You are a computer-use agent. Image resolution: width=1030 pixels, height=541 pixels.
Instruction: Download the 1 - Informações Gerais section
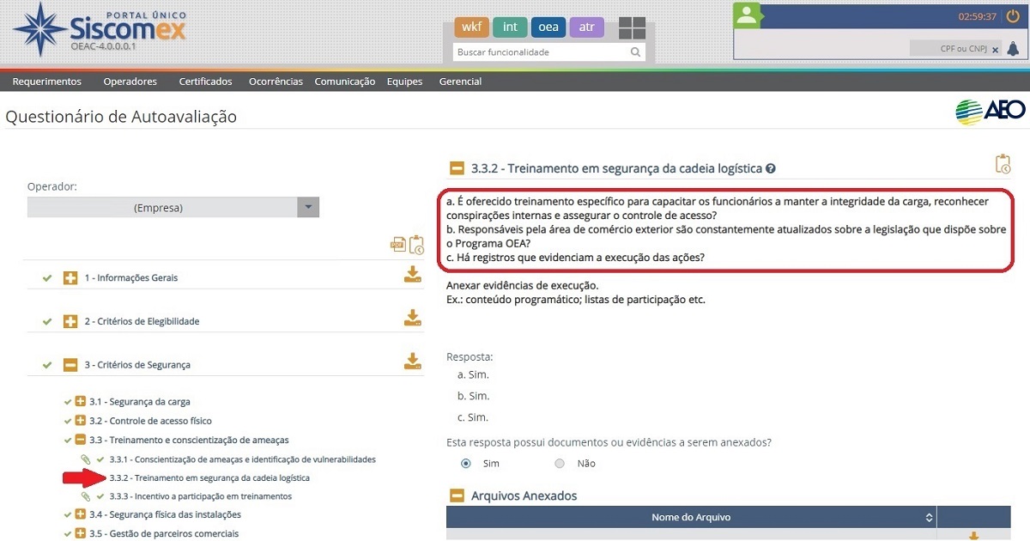pyautogui.click(x=412, y=275)
